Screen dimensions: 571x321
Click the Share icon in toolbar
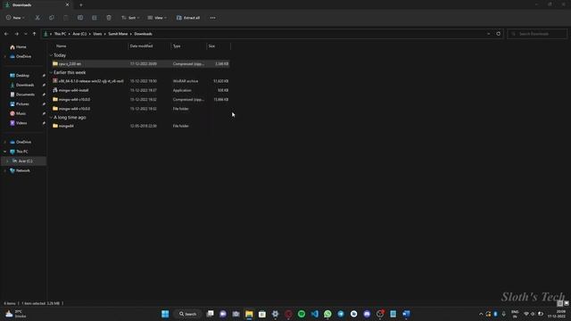95,18
